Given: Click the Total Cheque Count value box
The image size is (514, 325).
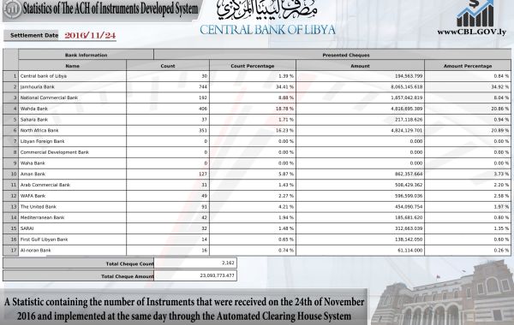Looking at the screenshot, I should 195,263.
